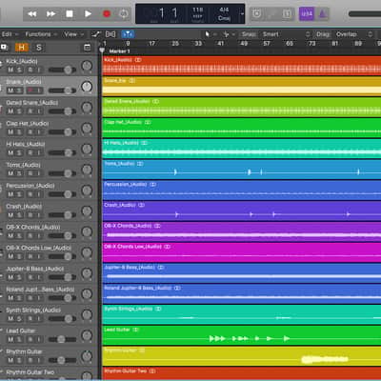Stop playback with the Stop button
The image size is (381, 381).
click(70, 14)
